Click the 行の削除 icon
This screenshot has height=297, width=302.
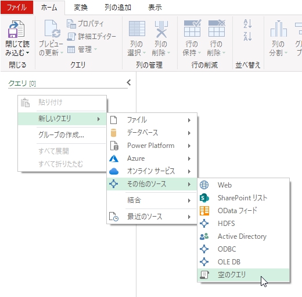click(x=217, y=28)
